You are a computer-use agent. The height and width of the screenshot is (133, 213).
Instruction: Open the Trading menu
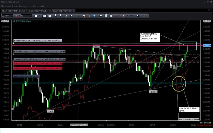coord(22,6)
